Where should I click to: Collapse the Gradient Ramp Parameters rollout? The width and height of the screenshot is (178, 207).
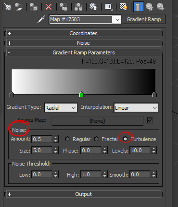coord(84,52)
